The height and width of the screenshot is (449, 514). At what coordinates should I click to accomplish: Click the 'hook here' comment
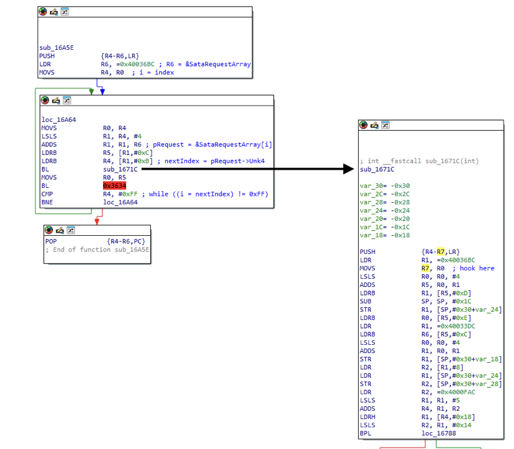[x=477, y=268]
